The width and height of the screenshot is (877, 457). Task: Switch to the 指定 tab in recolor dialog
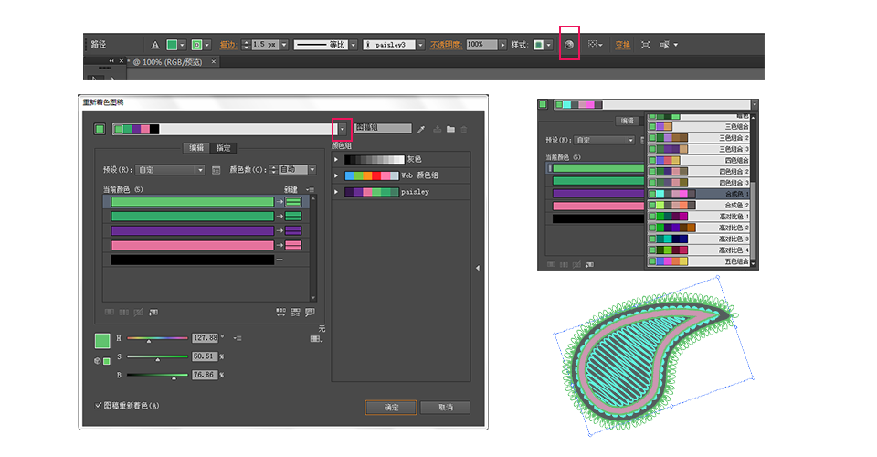pyautogui.click(x=224, y=148)
